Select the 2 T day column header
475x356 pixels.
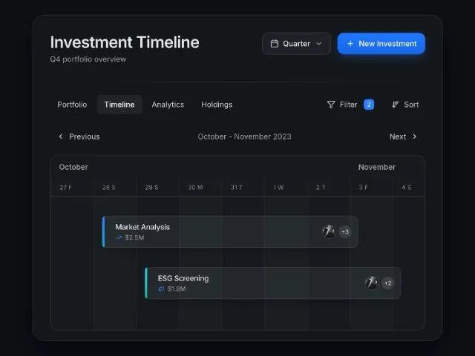click(x=321, y=188)
